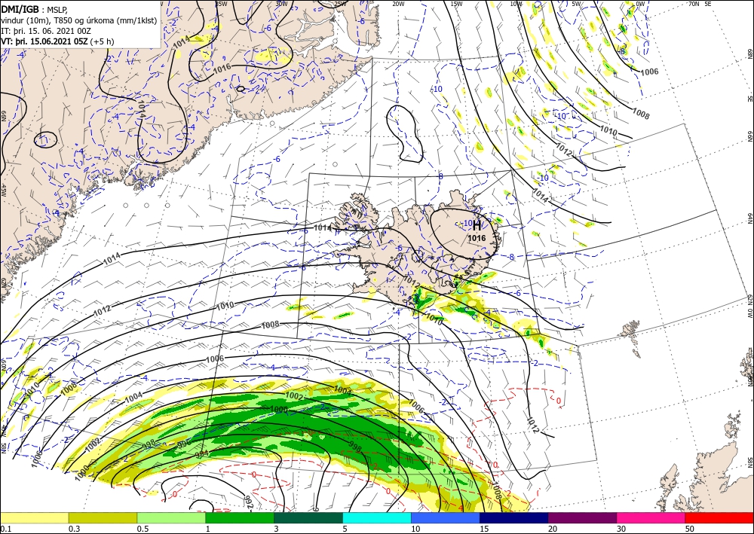Click the '5W' longitude label
Image resolution: width=754 pixels, height=534 pixels.
(x=577, y=3)
